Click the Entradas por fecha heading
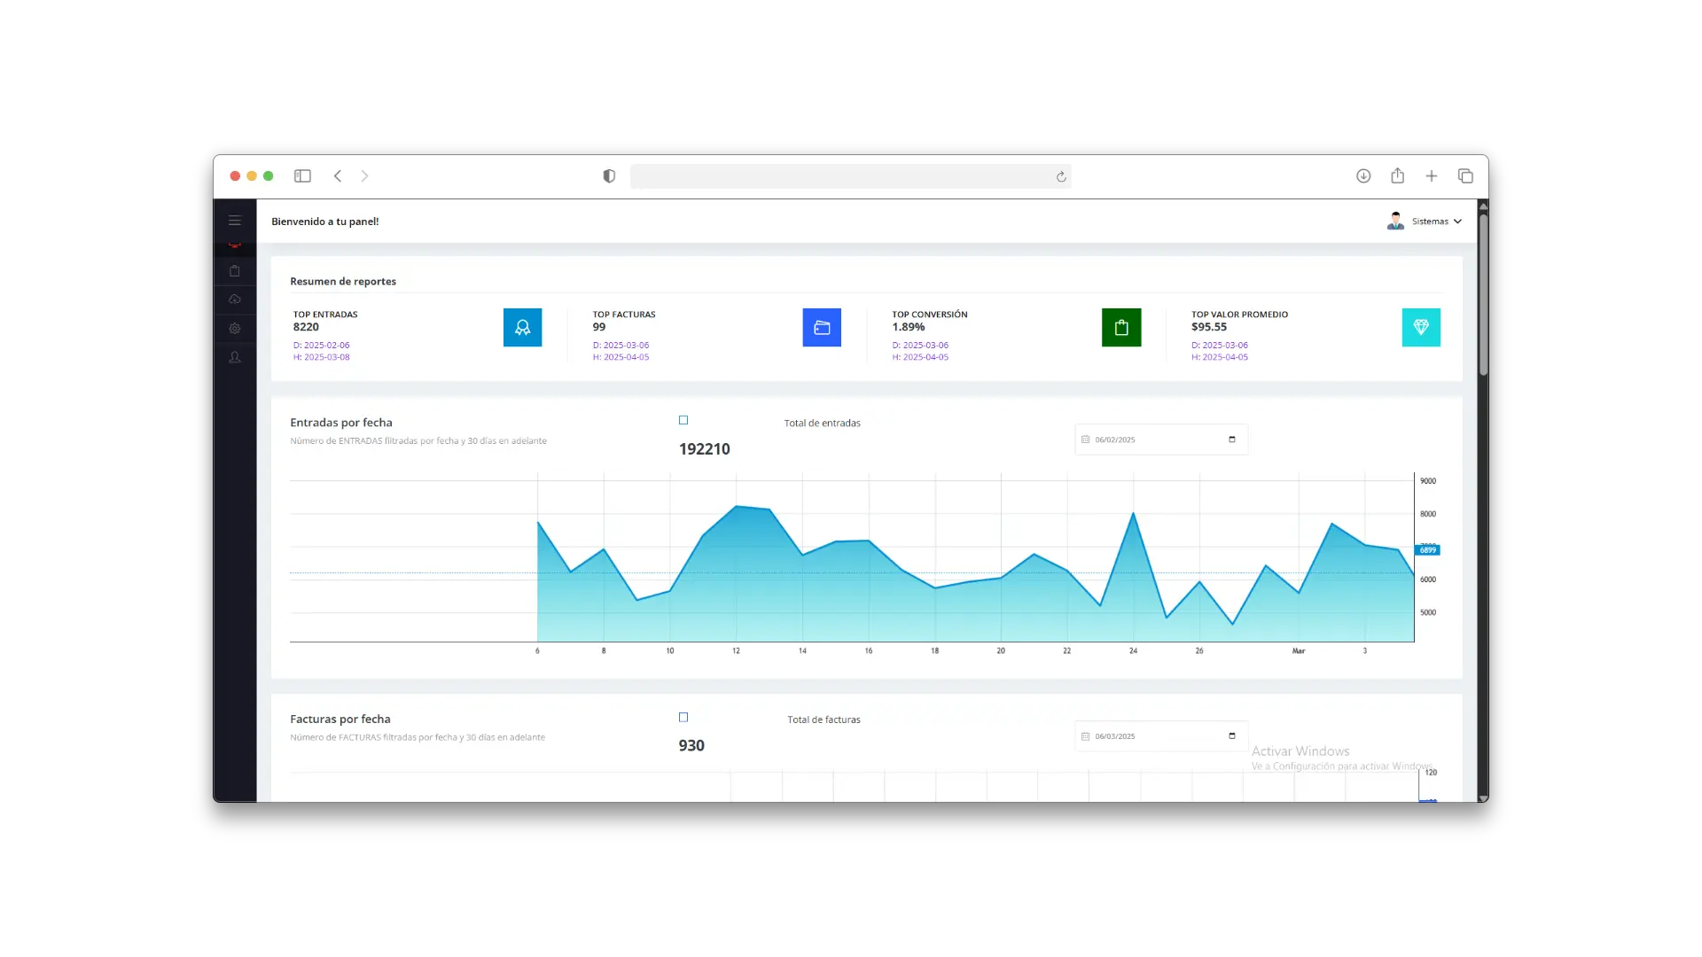 click(341, 423)
